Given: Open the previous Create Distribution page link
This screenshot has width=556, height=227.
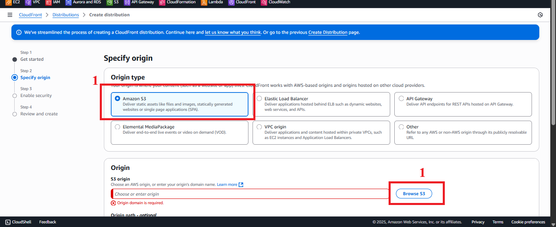Looking at the screenshot, I should pos(328,32).
